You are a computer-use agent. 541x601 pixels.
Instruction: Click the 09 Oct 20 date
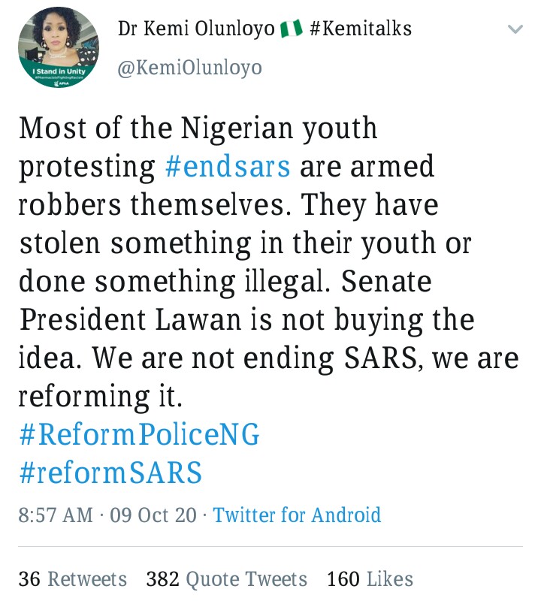[153, 515]
